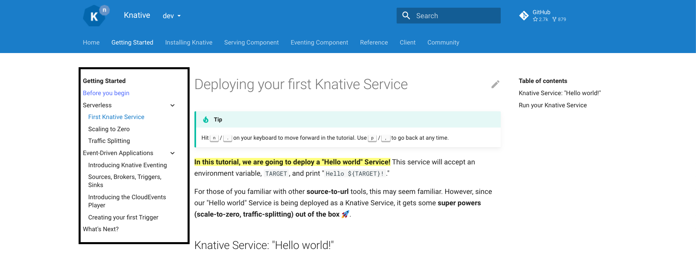Switch to the Installing Knative tab
Screen dimensions: 696x264
point(189,43)
